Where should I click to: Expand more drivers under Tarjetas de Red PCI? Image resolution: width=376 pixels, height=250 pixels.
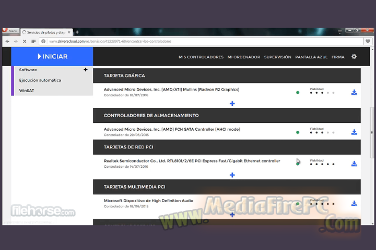(232, 175)
